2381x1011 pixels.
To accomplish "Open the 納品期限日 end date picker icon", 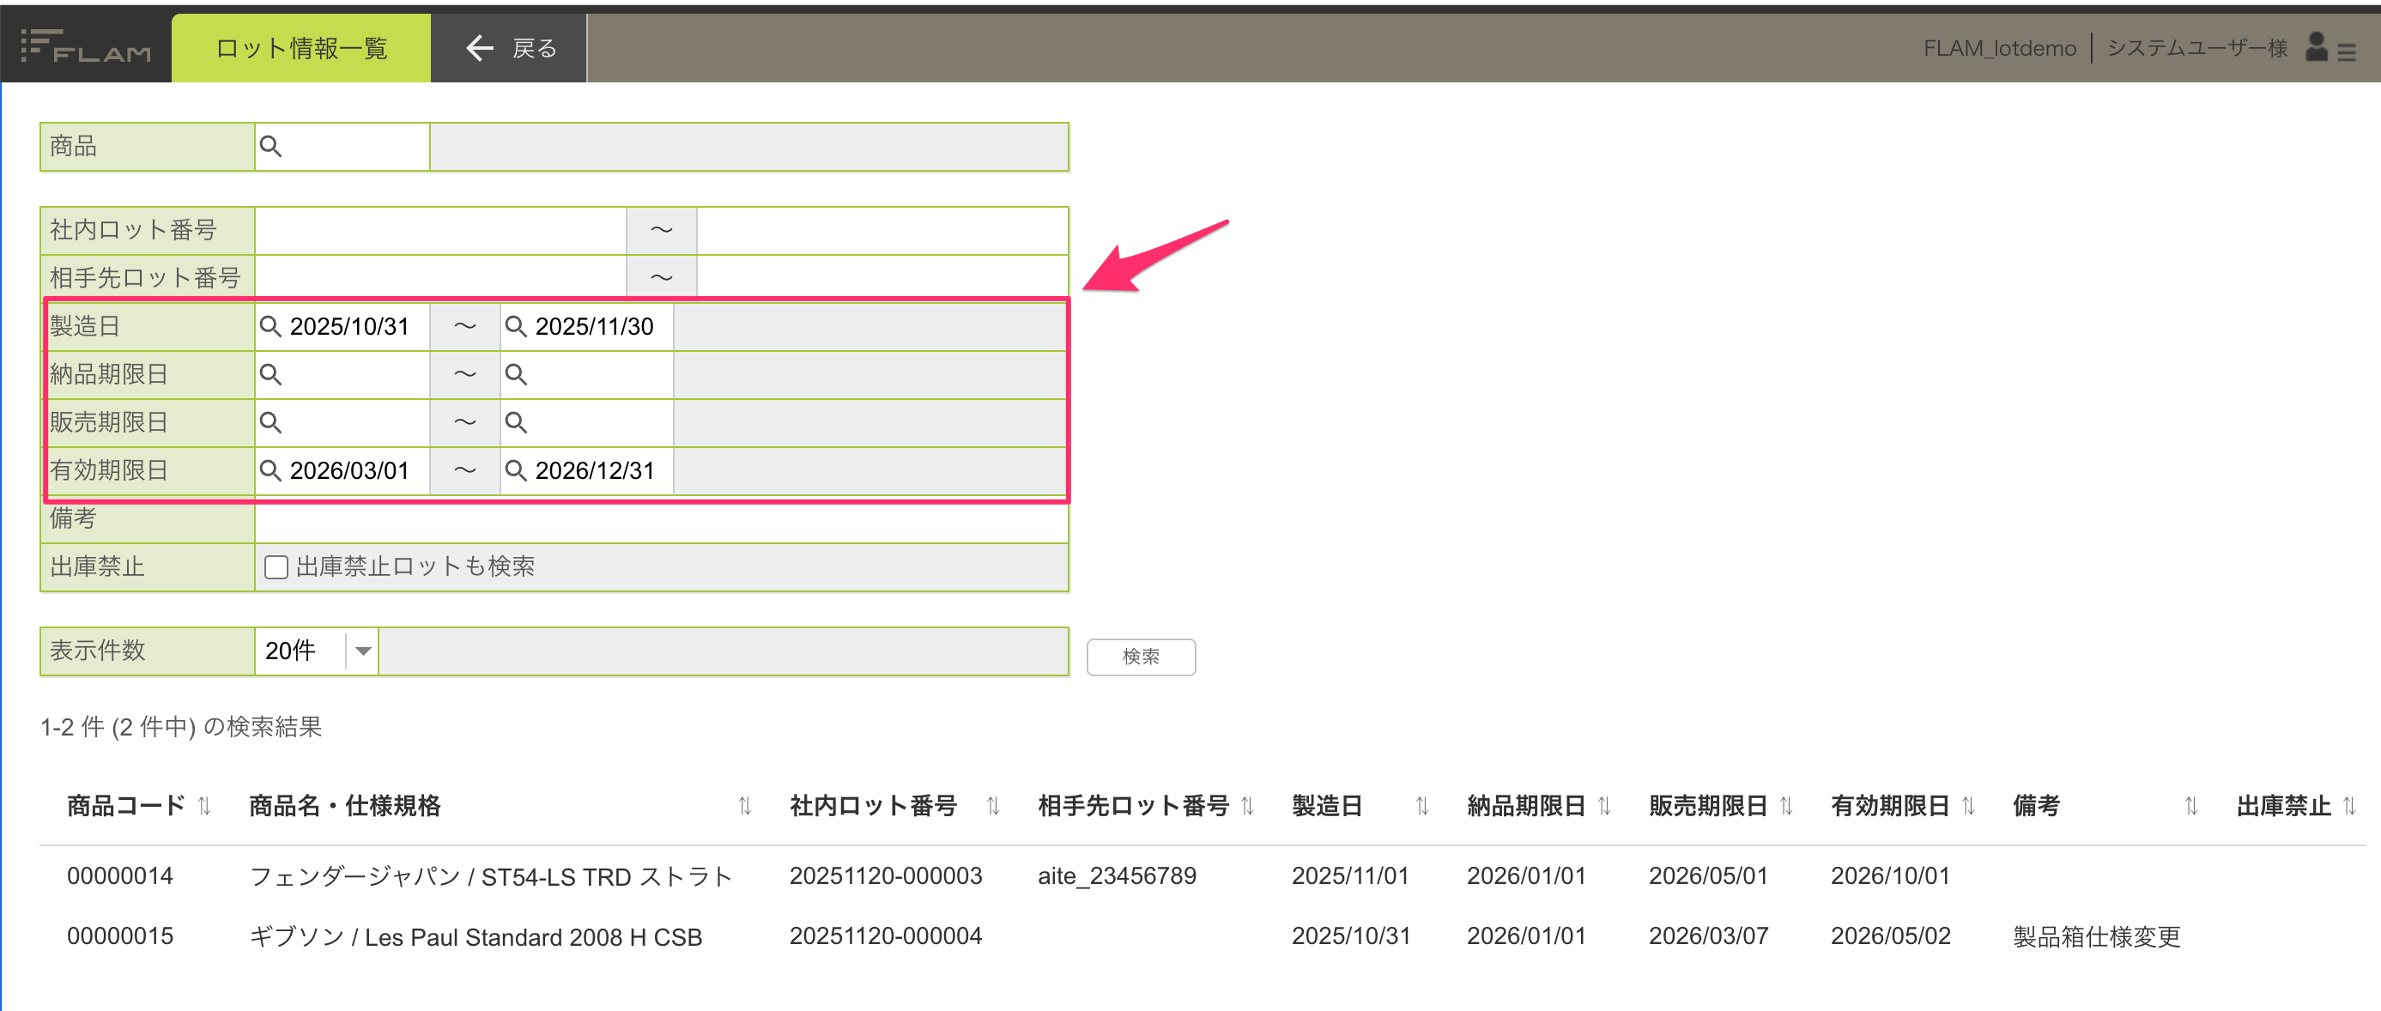I will pos(516,374).
